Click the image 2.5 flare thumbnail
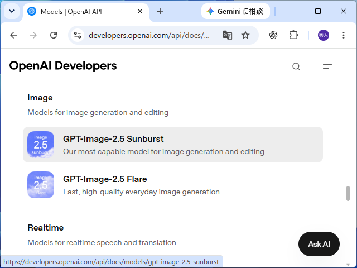This screenshot has width=357, height=268. (41, 185)
